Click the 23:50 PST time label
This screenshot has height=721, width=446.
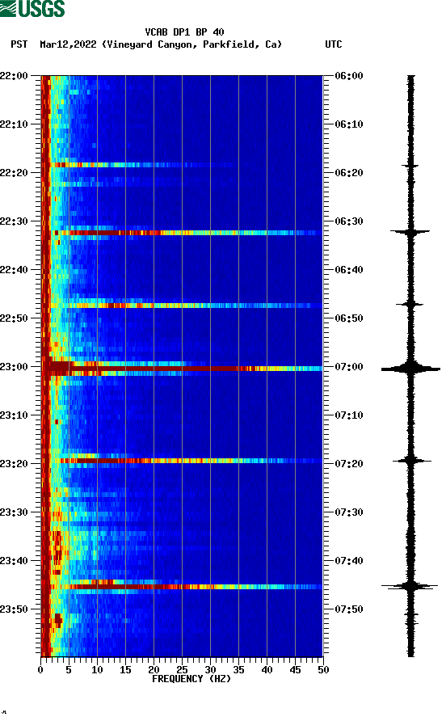14,609
